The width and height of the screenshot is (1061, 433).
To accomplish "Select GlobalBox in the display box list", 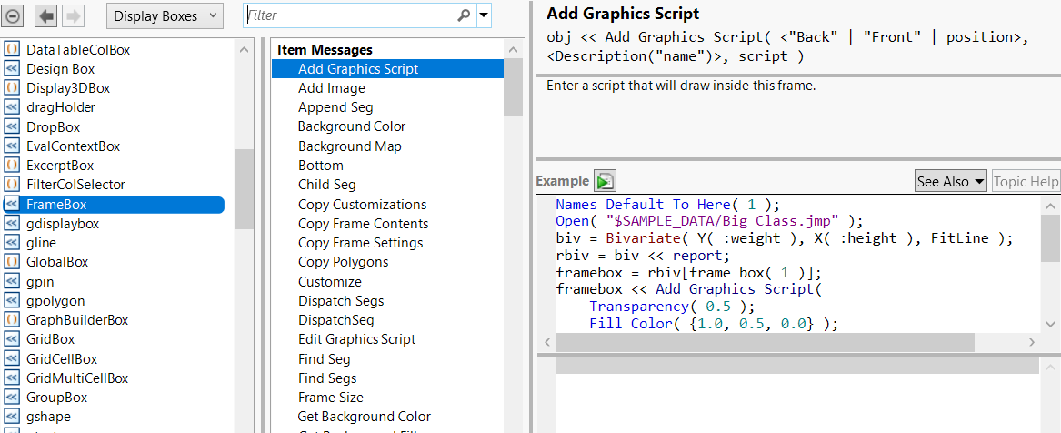I will tap(57, 262).
